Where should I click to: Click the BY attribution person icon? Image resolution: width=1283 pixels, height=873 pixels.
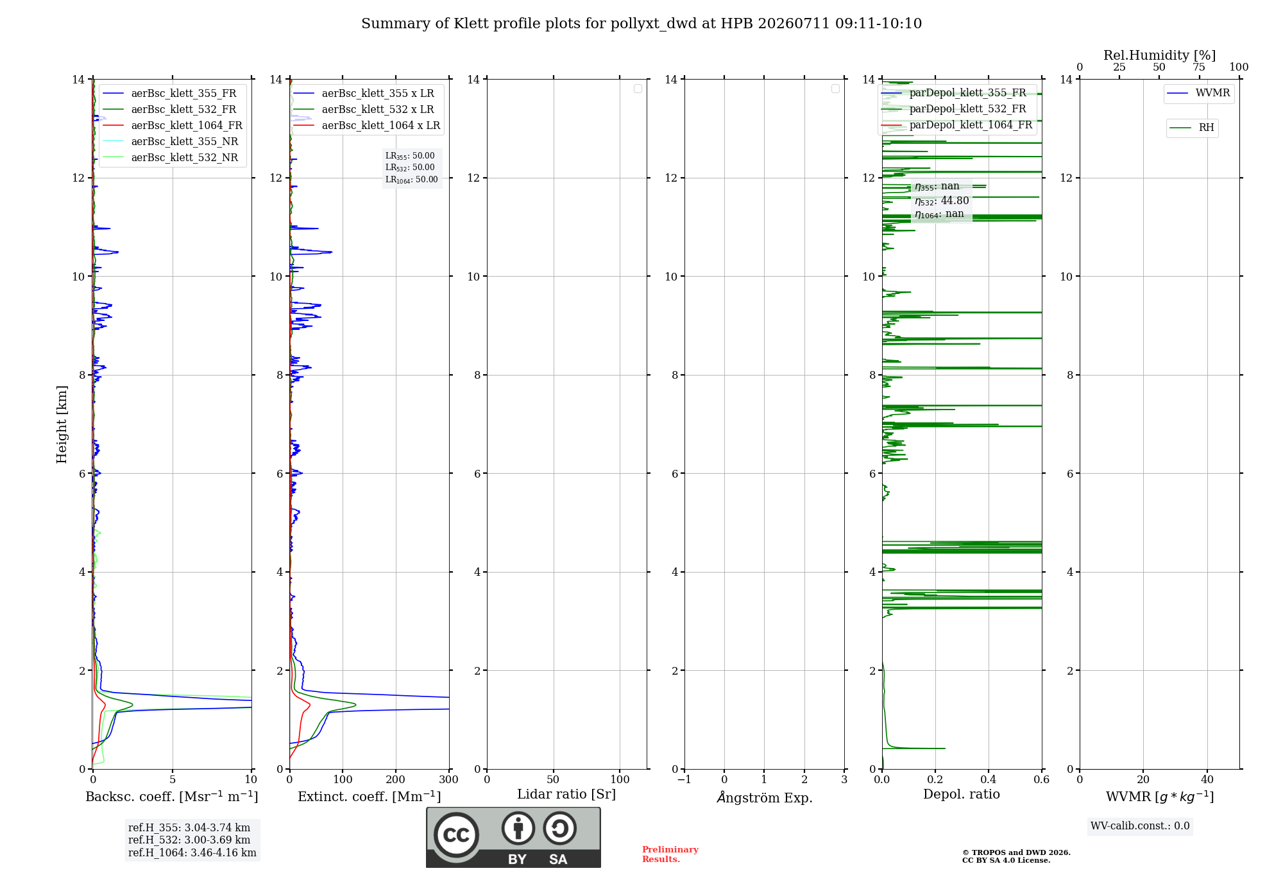pos(518,828)
